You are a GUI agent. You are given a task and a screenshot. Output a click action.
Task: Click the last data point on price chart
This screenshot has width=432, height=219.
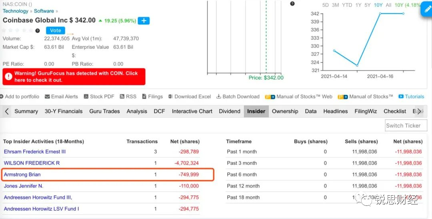tap(403, 14)
